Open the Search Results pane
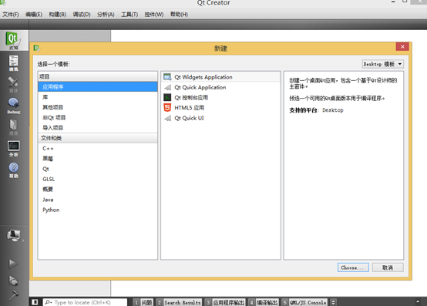The height and width of the screenshot is (306, 427). click(179, 302)
